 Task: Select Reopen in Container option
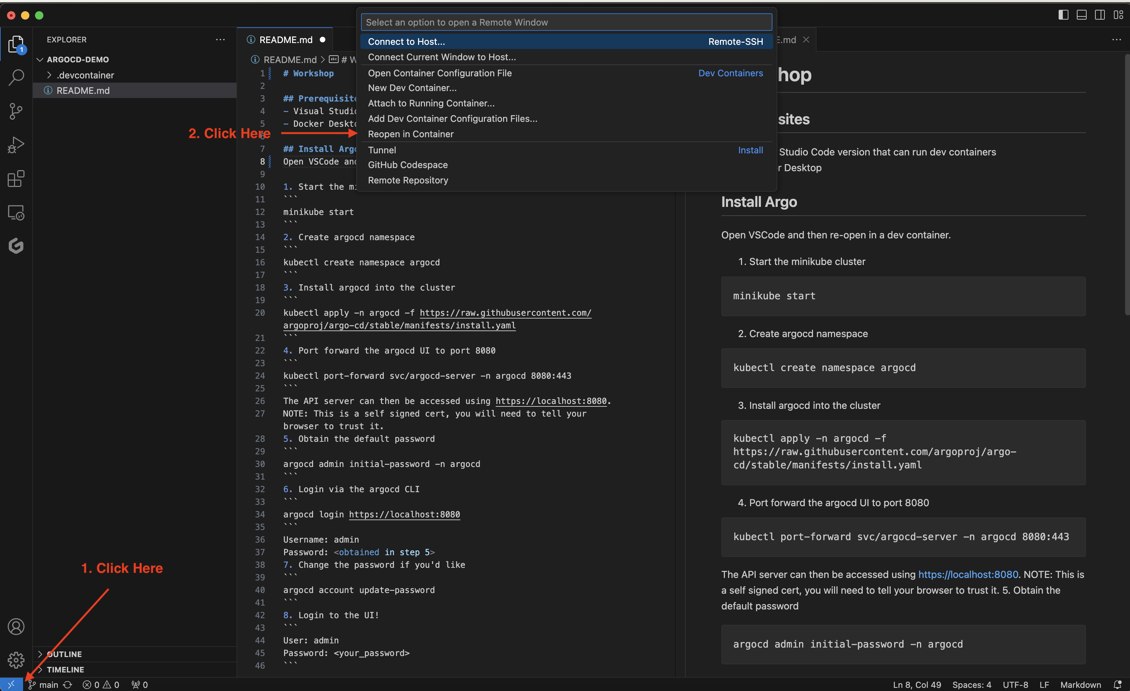tap(410, 134)
